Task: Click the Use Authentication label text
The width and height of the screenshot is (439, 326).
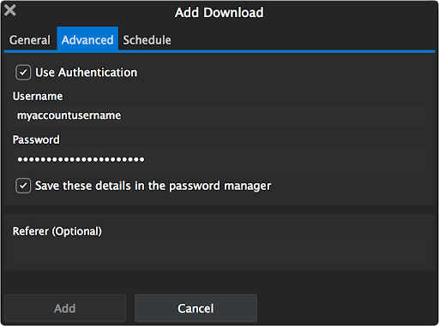Action: coord(86,73)
